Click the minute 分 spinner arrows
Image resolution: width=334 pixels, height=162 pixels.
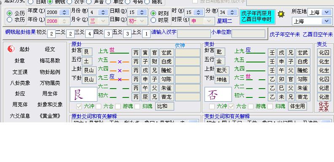click(232, 12)
